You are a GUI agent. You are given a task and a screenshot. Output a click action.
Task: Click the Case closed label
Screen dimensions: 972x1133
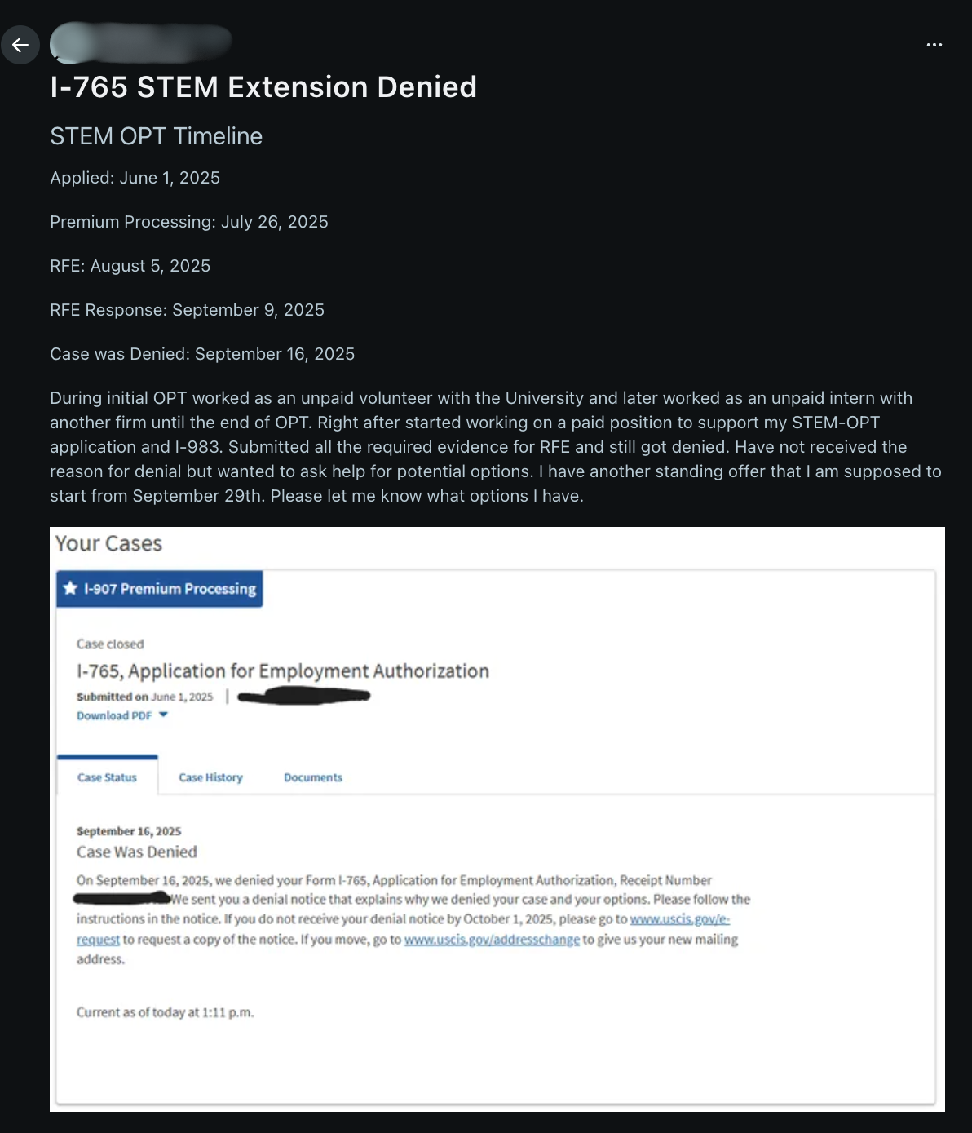110,644
